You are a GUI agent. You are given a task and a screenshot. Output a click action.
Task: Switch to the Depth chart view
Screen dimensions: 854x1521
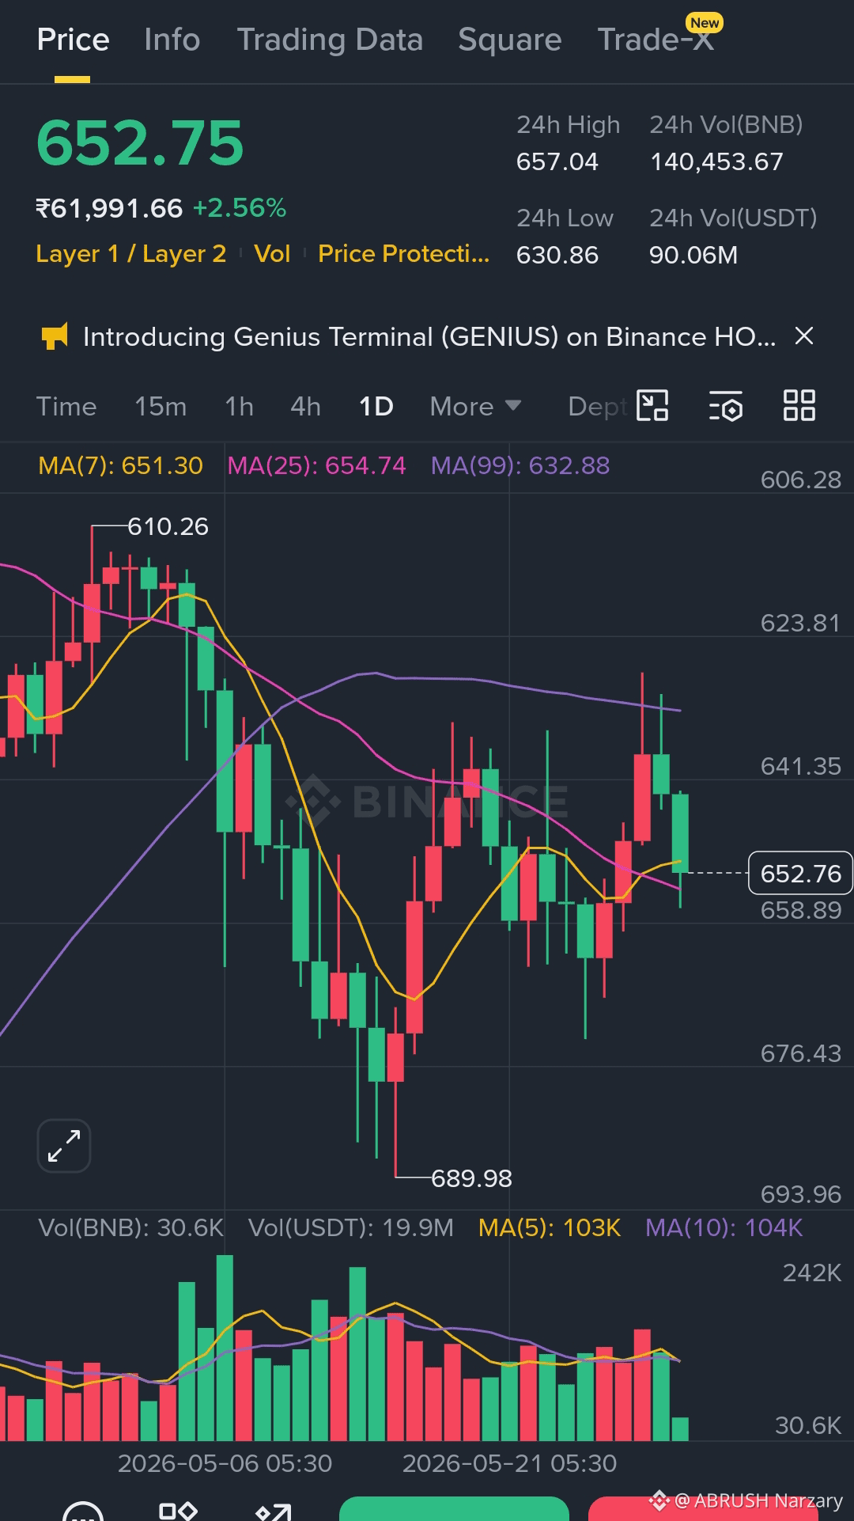pos(598,407)
